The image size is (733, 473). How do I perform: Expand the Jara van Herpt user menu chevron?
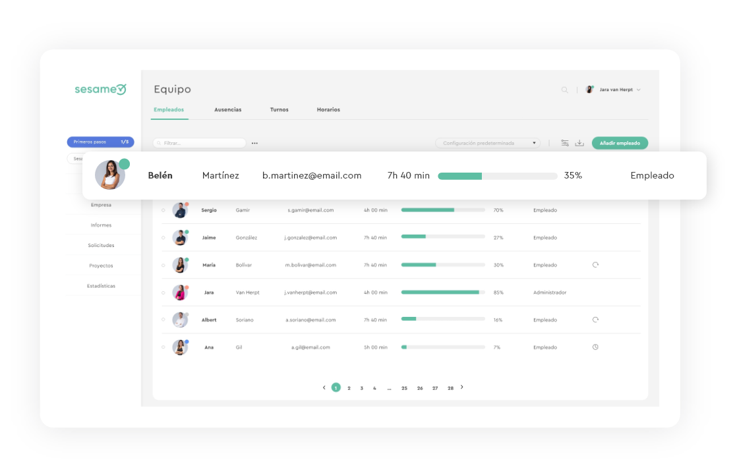pyautogui.click(x=639, y=90)
